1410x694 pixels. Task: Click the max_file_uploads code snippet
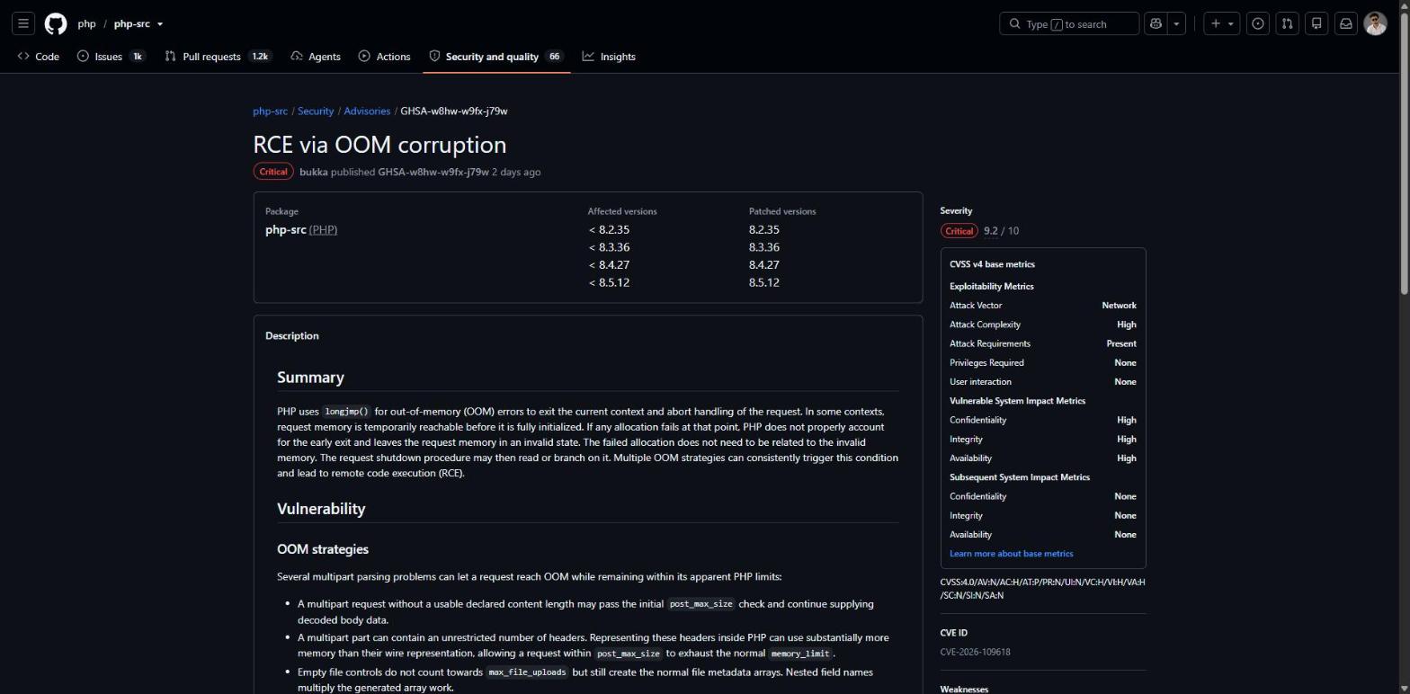coord(528,672)
